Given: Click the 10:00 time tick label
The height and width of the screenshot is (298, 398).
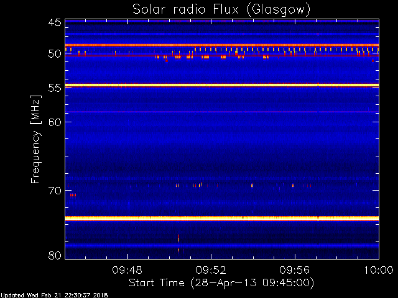Looking at the screenshot, I should (379, 270).
